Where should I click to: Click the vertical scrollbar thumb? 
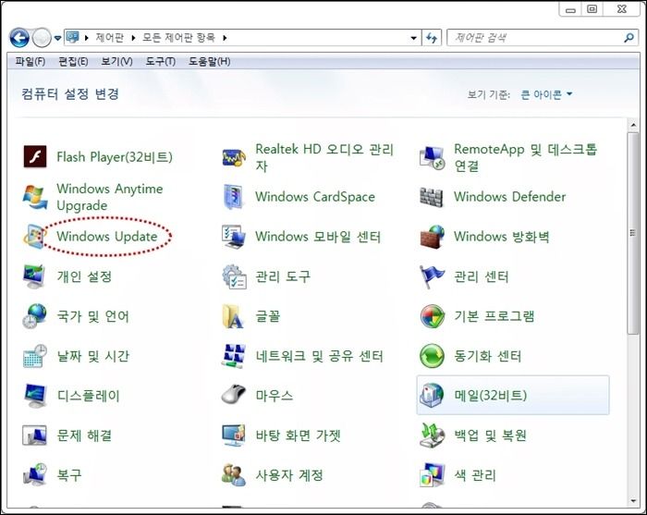(x=633, y=233)
